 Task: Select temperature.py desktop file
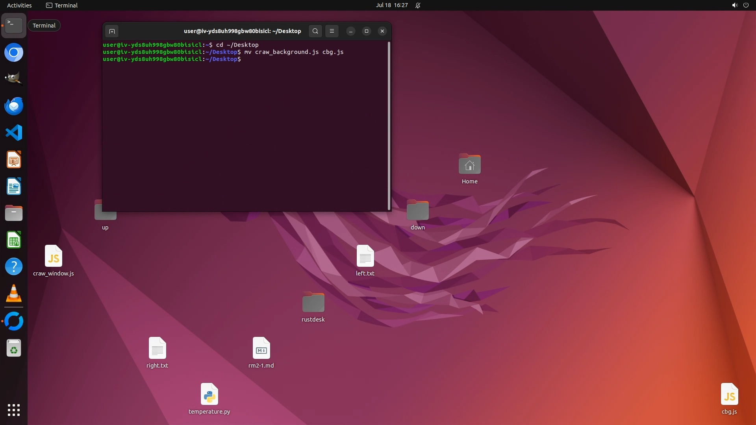pyautogui.click(x=209, y=395)
